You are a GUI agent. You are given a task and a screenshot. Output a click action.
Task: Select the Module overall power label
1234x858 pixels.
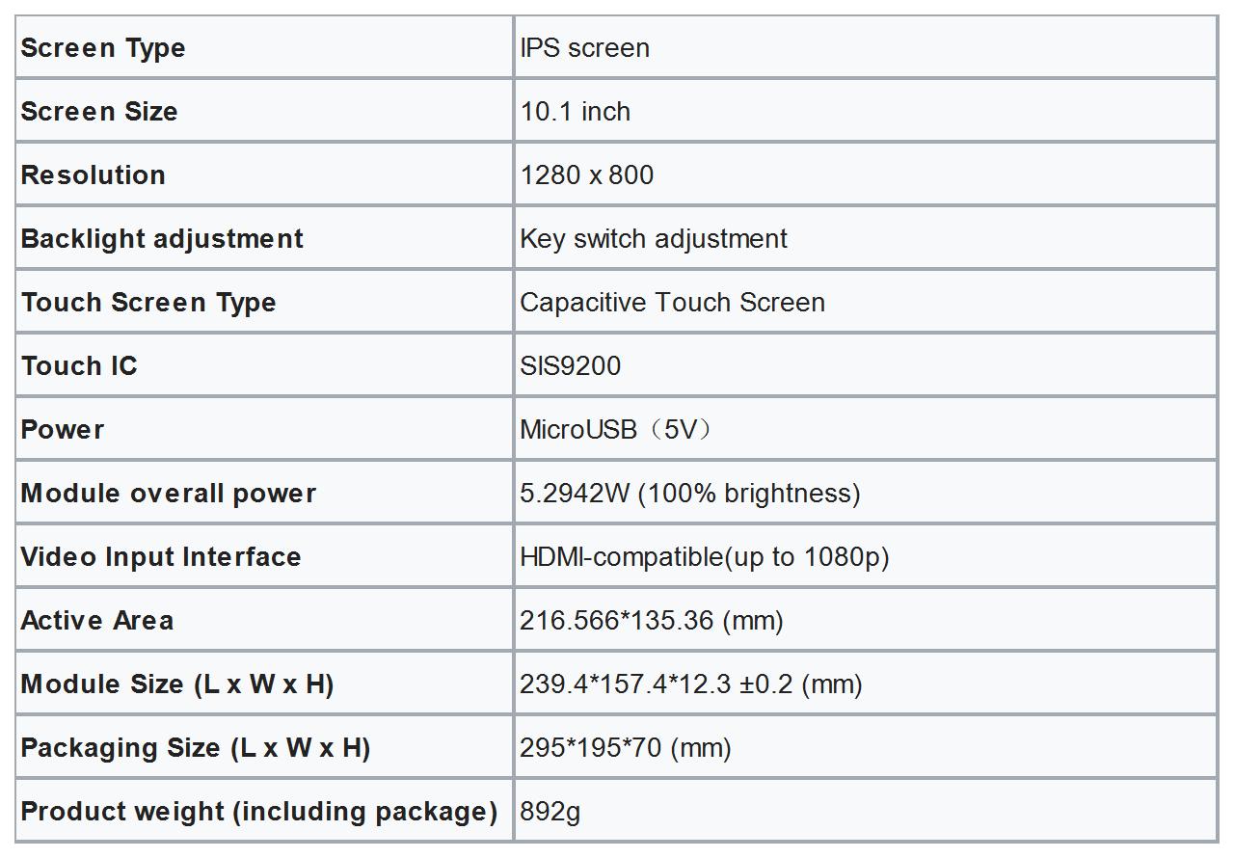pos(169,494)
